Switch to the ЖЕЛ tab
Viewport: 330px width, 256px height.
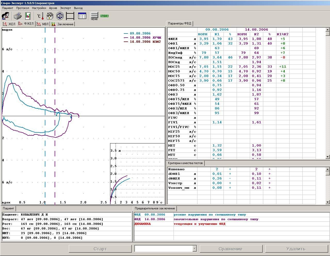(x=9, y=24)
